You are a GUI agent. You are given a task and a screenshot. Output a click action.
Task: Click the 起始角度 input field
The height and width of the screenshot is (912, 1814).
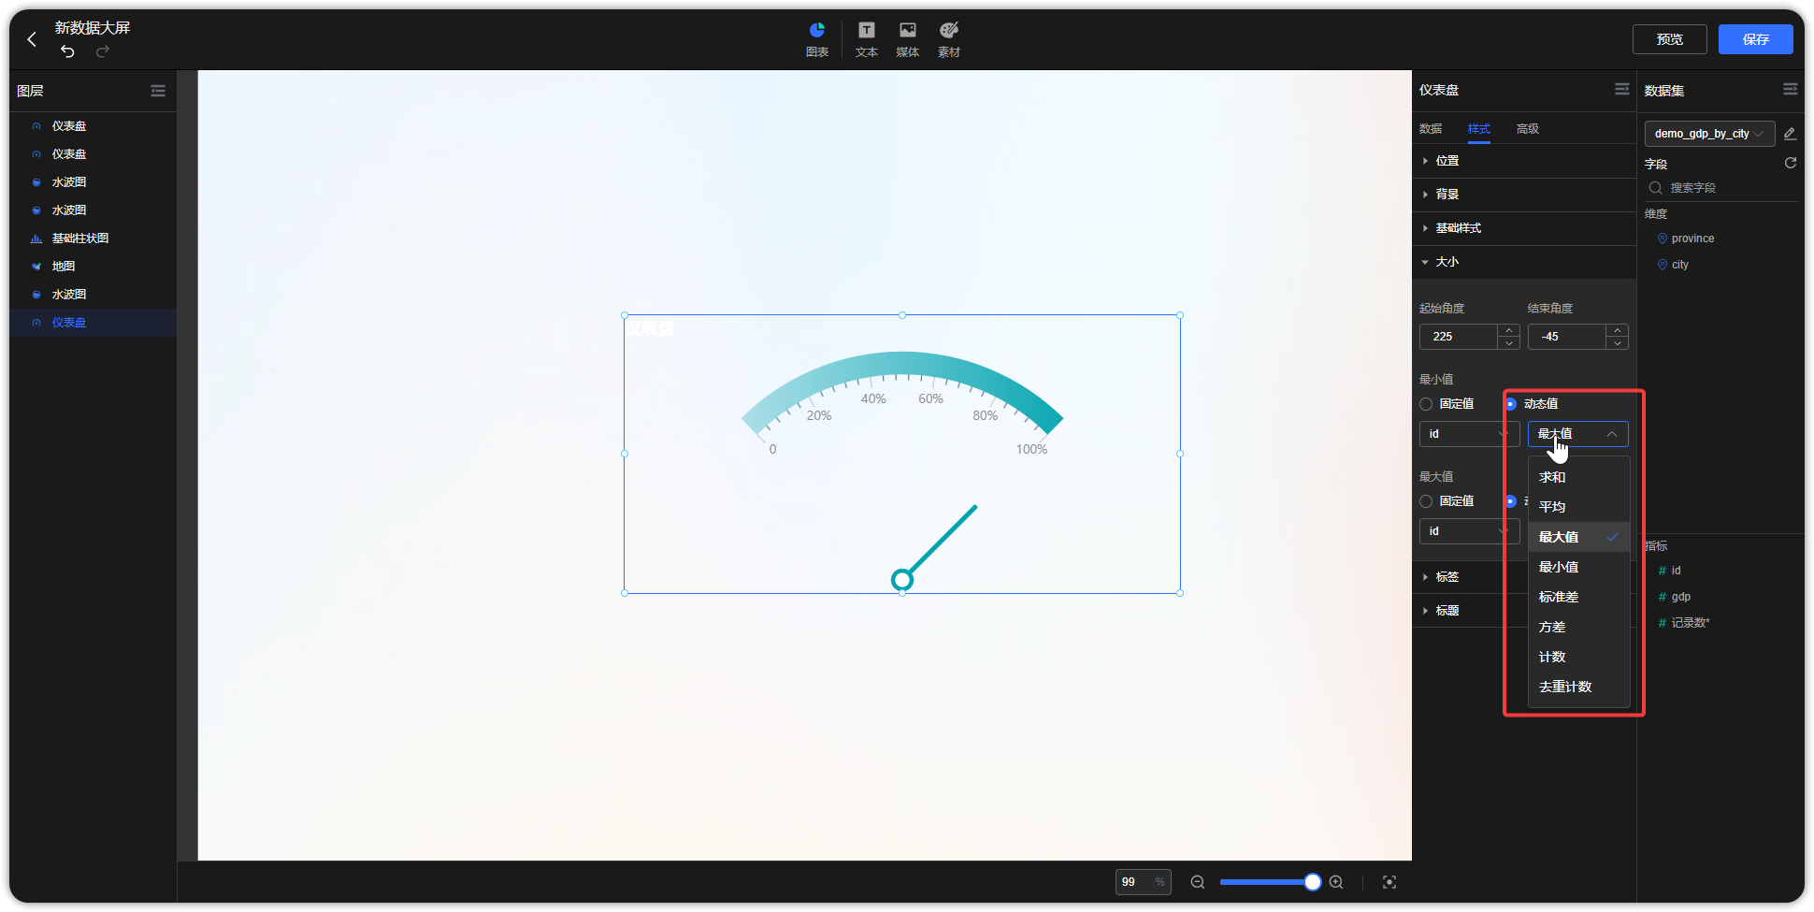click(x=1459, y=337)
